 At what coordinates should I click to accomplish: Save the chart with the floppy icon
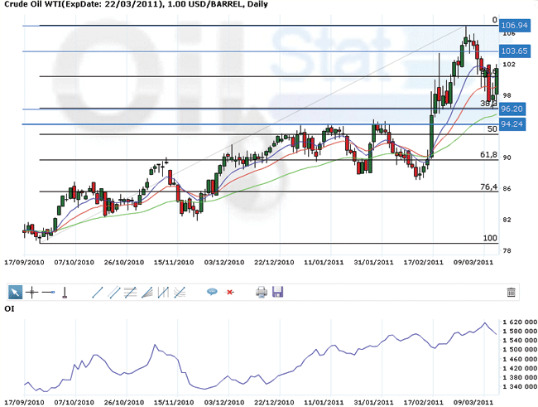coord(278,292)
